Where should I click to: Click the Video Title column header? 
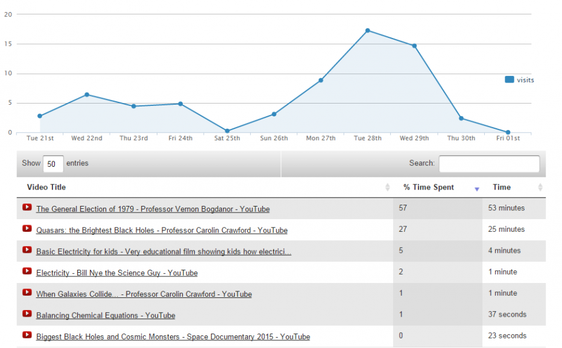click(204, 187)
